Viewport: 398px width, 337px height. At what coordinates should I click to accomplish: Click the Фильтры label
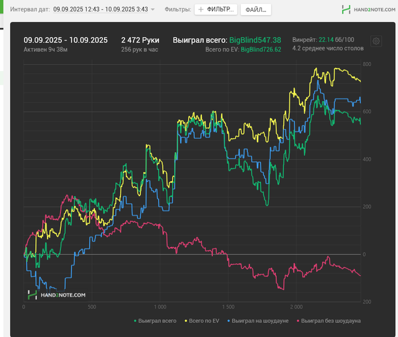(177, 10)
